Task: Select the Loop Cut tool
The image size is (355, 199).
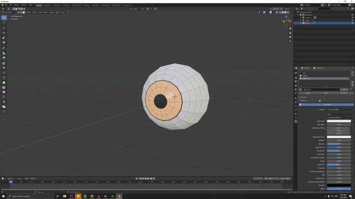Action: 4,73
